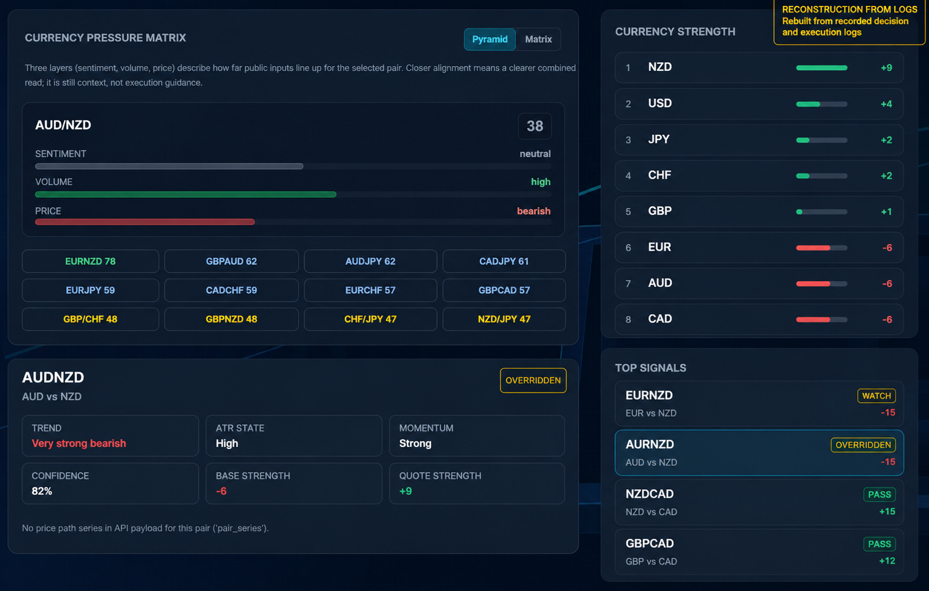Pick the CADJPY 61 pair chip
The image size is (929, 591).
[504, 261]
